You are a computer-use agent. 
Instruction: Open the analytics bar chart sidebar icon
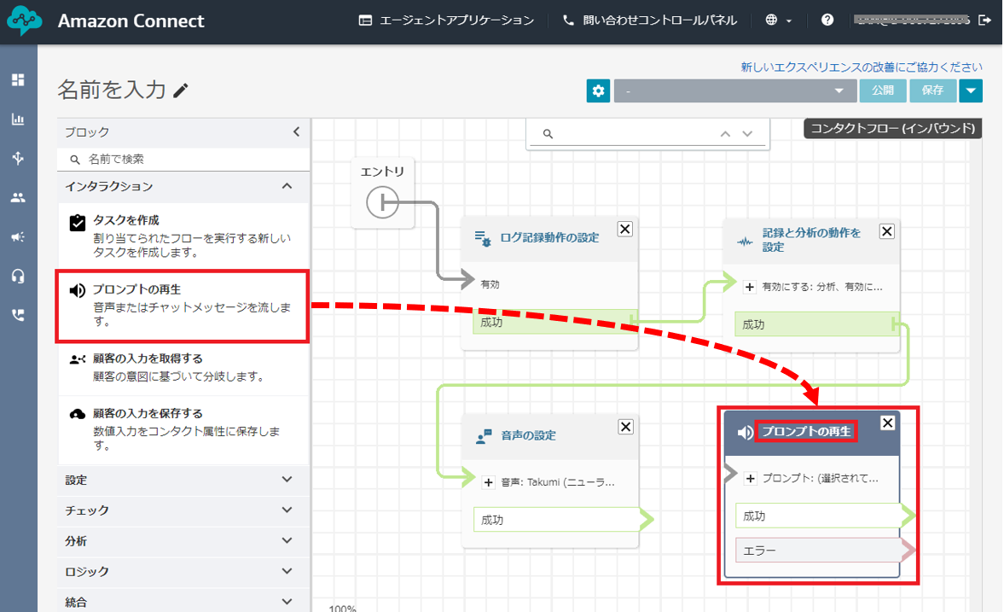click(x=18, y=119)
